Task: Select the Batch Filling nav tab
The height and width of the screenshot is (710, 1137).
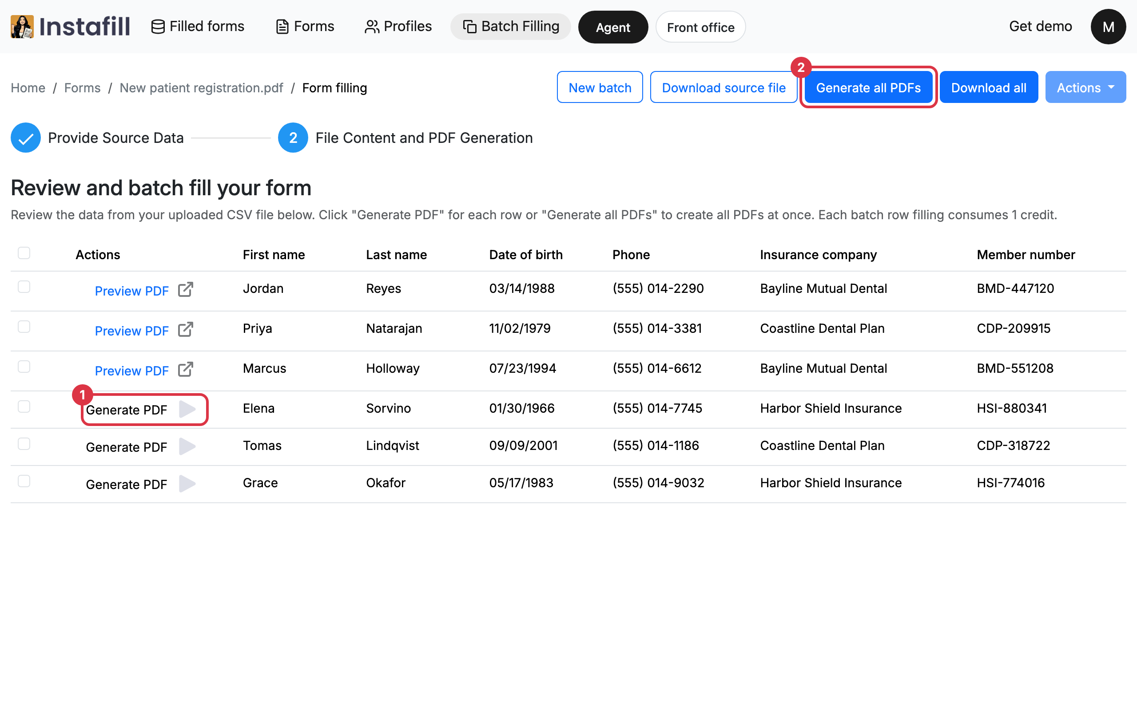Action: coord(511,26)
